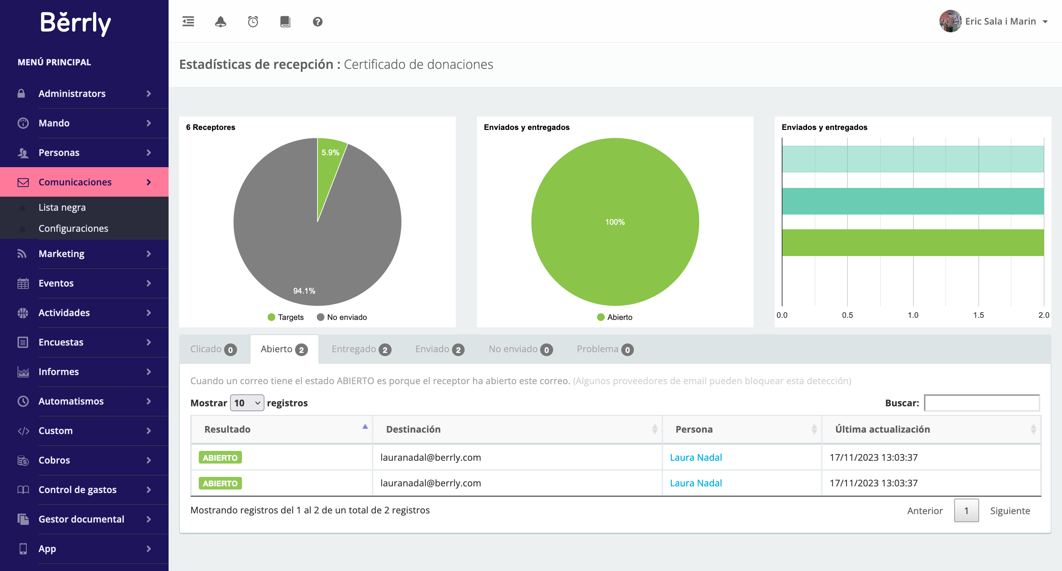Collapse the sidebar with the indent icon

tap(188, 21)
